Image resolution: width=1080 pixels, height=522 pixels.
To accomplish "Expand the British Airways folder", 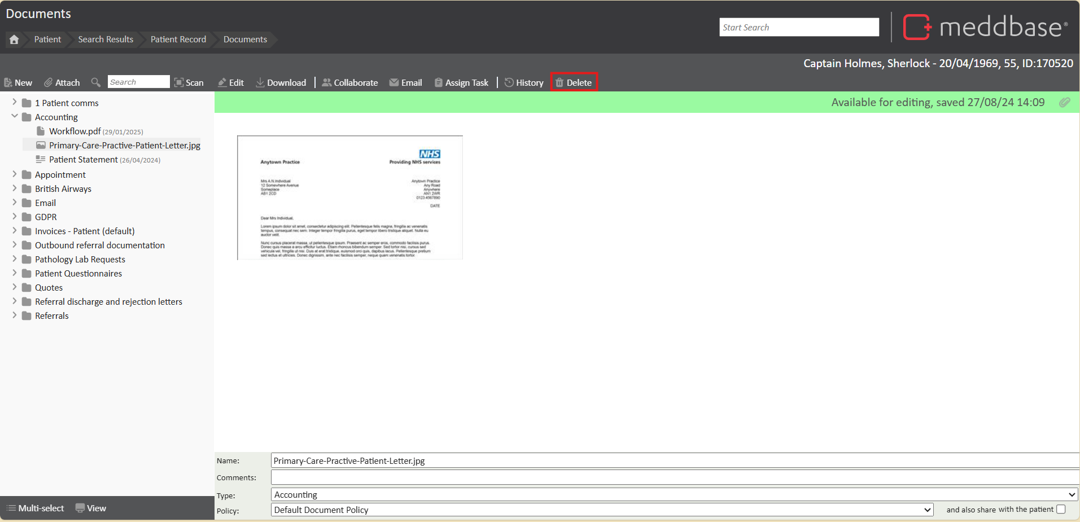I will point(15,188).
